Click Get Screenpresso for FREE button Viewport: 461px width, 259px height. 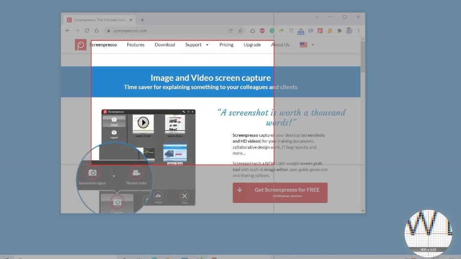(280, 193)
